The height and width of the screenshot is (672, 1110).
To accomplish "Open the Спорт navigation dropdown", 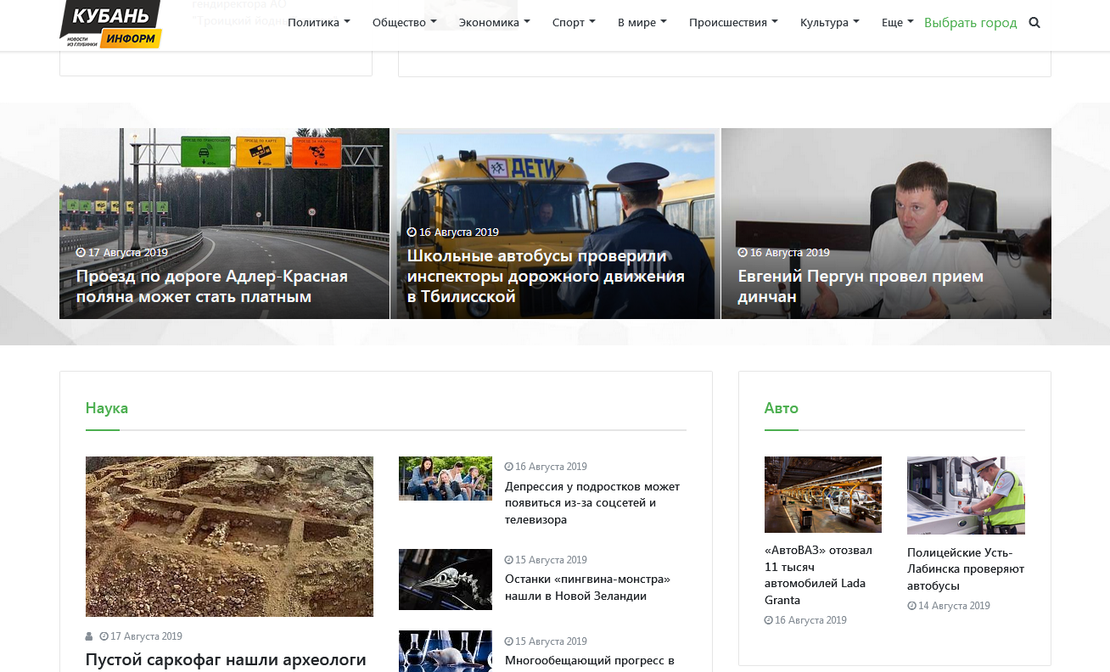I will (x=573, y=23).
